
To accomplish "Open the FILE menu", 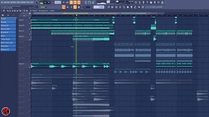I will [x=2, y=2].
